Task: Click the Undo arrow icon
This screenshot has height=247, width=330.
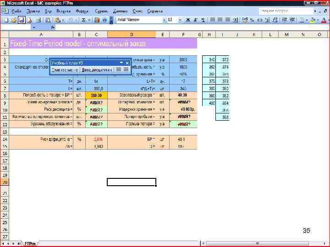Action: coord(71,20)
